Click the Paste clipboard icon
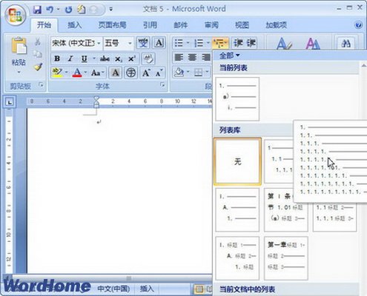Screen dimensions: 367x296 [x=19, y=45]
